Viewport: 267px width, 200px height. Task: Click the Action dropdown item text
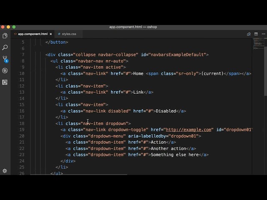coord(158,142)
